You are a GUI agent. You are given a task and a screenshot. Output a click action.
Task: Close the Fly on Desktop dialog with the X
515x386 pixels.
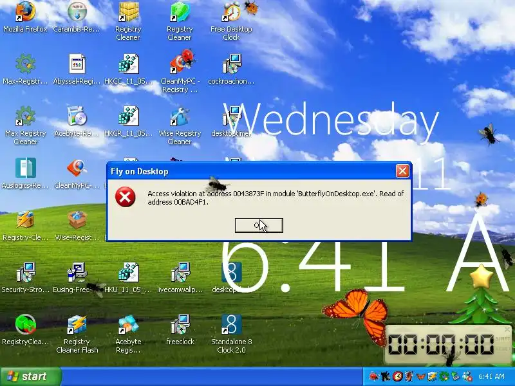[x=402, y=171]
